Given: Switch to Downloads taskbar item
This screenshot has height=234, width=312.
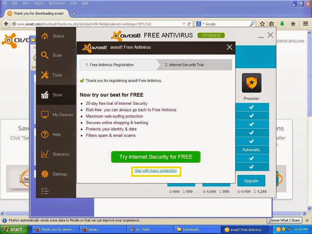Looking at the screenshot, I should [x=197, y=229].
